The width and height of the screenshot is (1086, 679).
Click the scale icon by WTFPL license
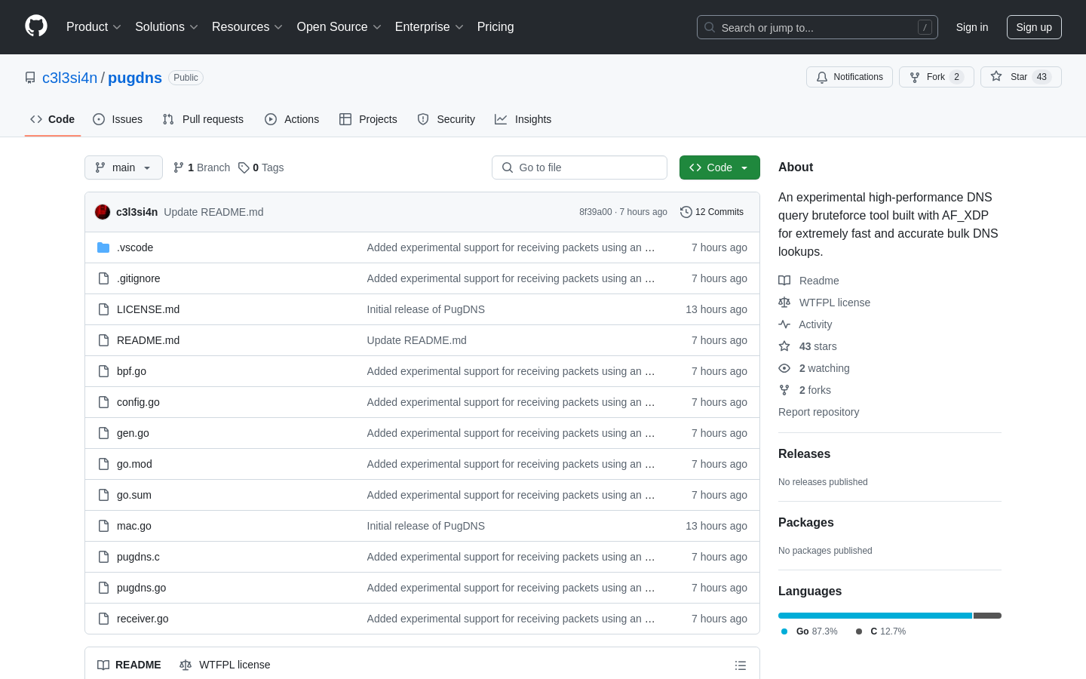(784, 303)
